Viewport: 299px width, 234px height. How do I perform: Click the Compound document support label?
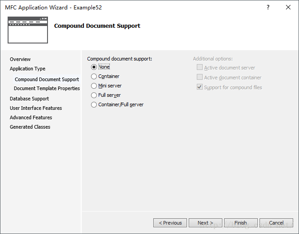[x=120, y=59]
